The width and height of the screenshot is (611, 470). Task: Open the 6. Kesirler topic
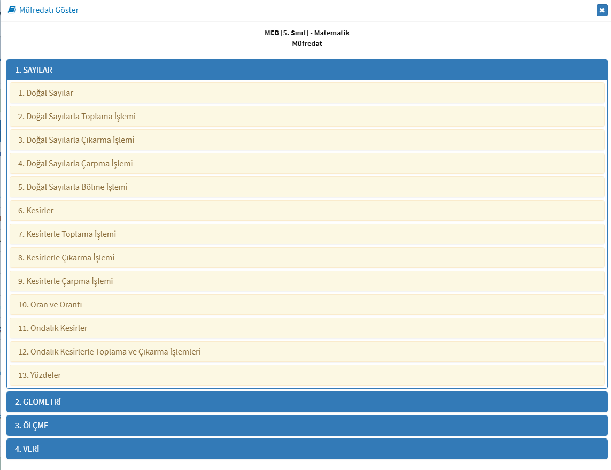307,211
